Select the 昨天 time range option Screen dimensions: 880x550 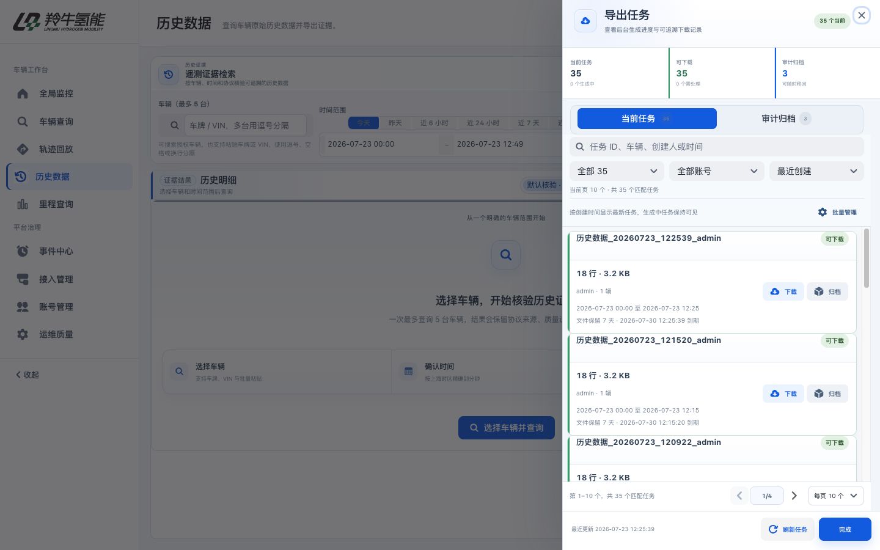pyautogui.click(x=395, y=123)
